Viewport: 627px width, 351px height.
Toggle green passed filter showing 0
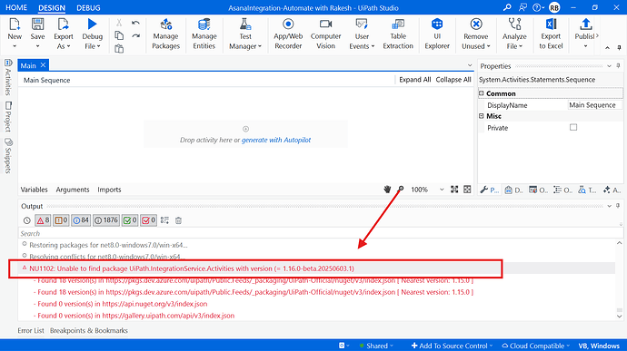130,220
